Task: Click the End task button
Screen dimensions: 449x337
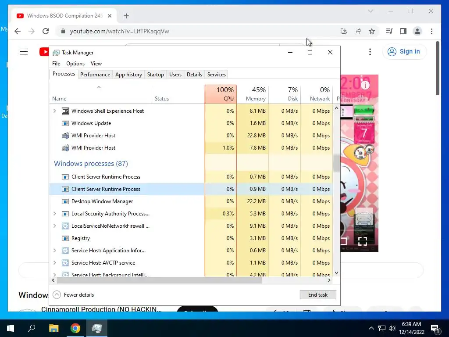Action: pyautogui.click(x=318, y=295)
